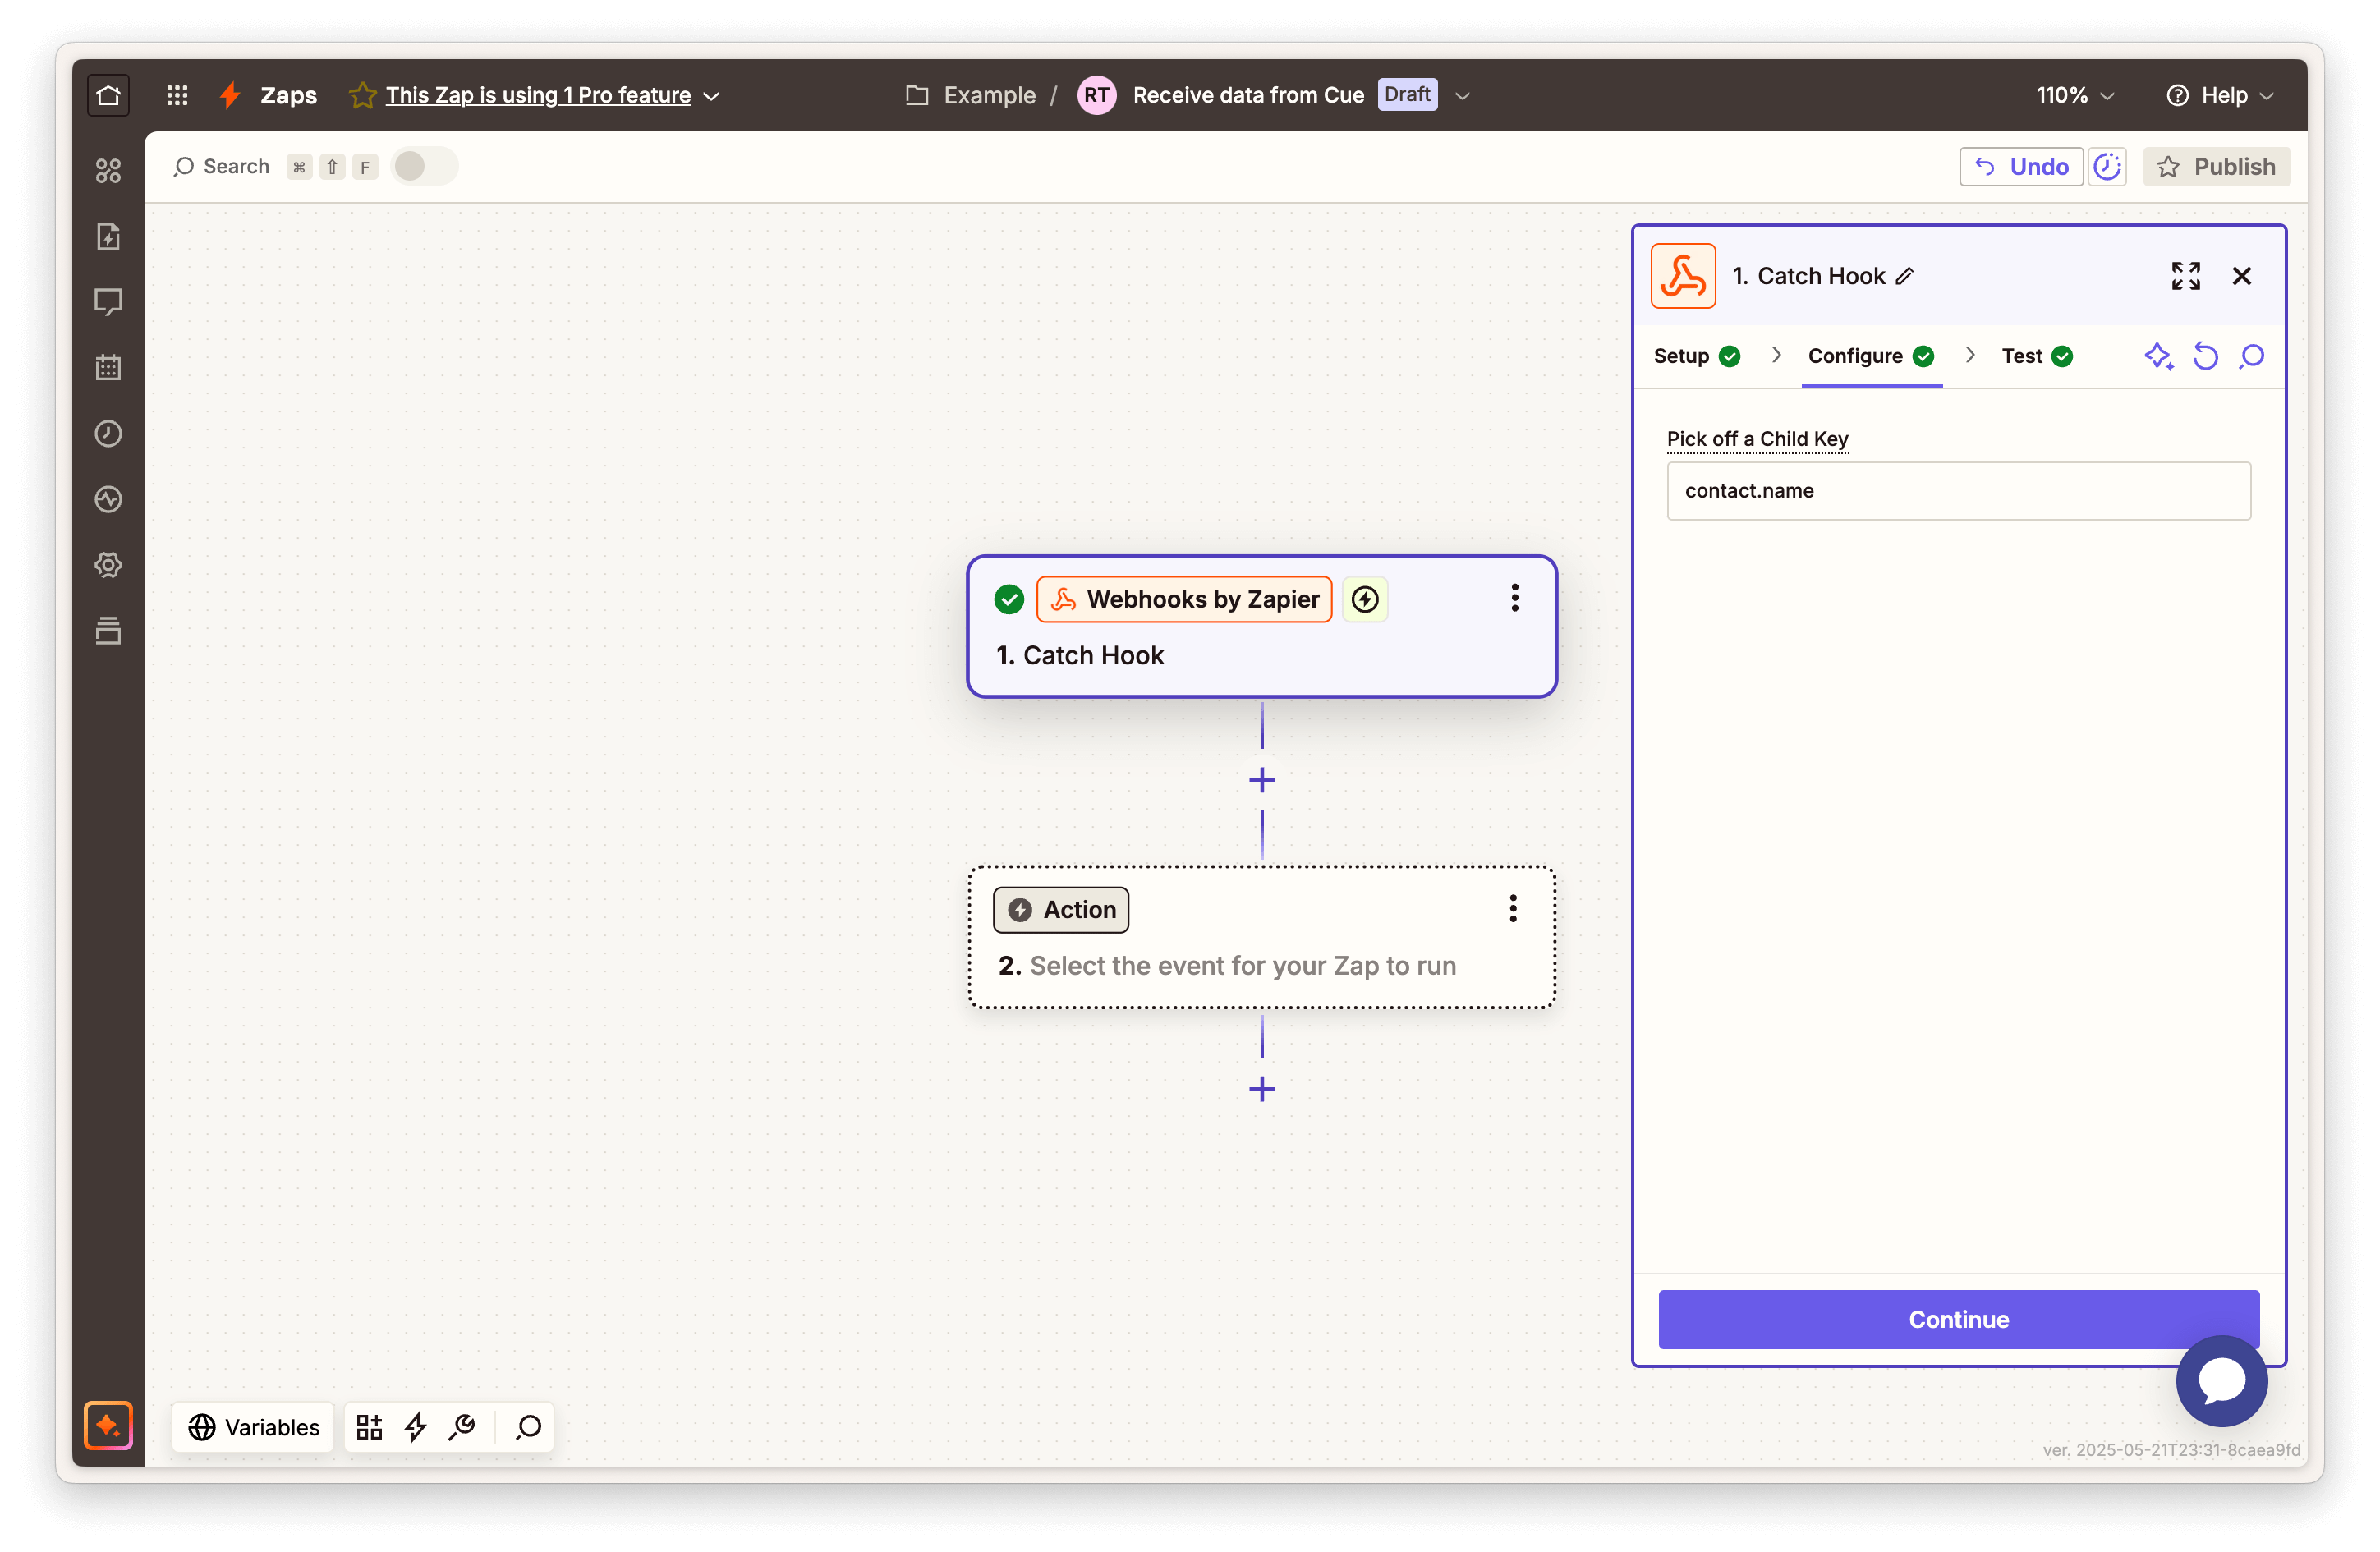Open the status activity sidebar icon
The height and width of the screenshot is (1552, 2380).
108,499
